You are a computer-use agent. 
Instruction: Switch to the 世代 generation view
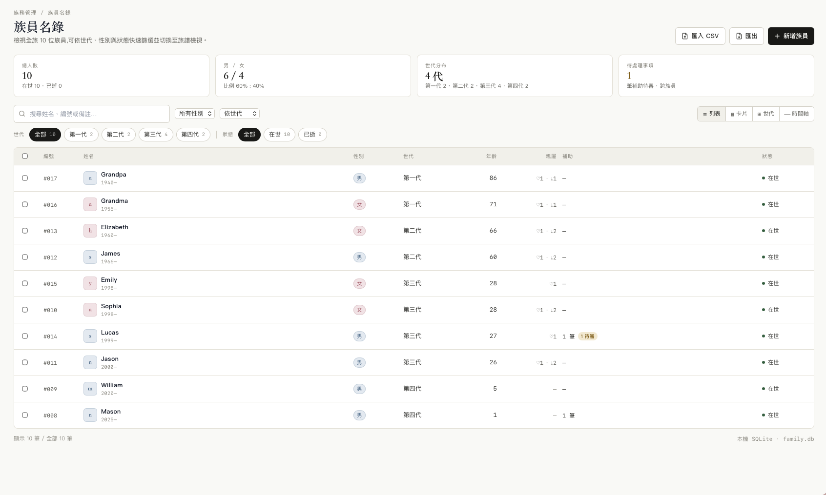[766, 114]
